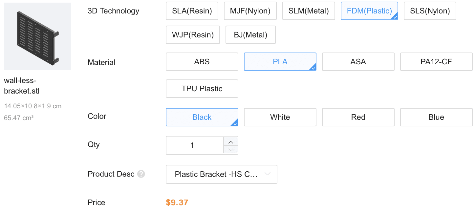Image resolution: width=476 pixels, height=214 pixels.
Task: Choose BJ(Metal) technology
Action: [250, 35]
